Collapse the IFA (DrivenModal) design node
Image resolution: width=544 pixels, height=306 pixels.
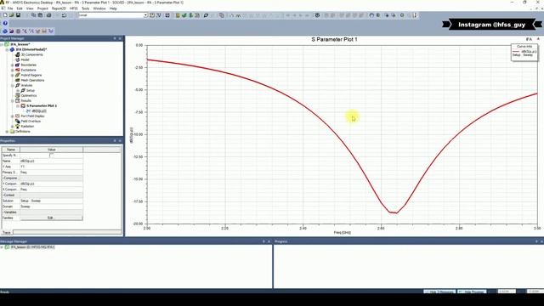coord(7,49)
